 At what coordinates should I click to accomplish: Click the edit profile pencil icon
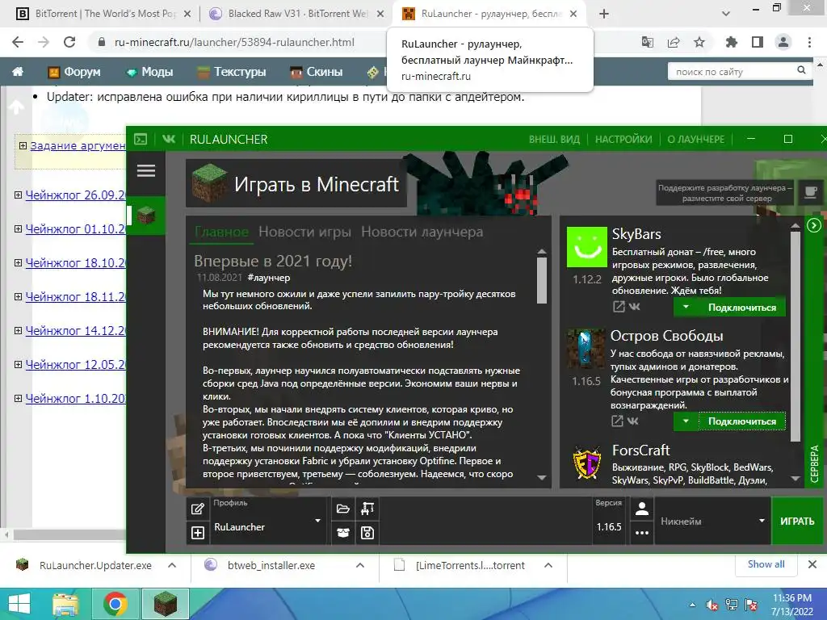pyautogui.click(x=198, y=509)
